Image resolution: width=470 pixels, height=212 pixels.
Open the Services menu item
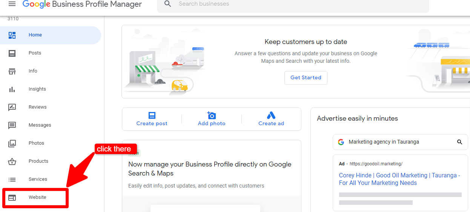(51, 179)
